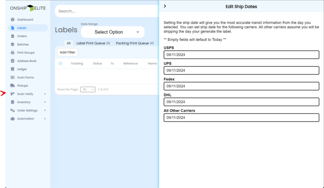Select the Scan Forms barcode icon
Screen dimensions: 324x188
pyautogui.click(x=13, y=78)
